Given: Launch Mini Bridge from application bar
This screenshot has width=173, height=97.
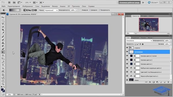Looking at the screenshot, I should (14, 2).
